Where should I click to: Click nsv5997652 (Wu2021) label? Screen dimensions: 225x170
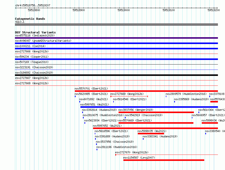click(107, 126)
